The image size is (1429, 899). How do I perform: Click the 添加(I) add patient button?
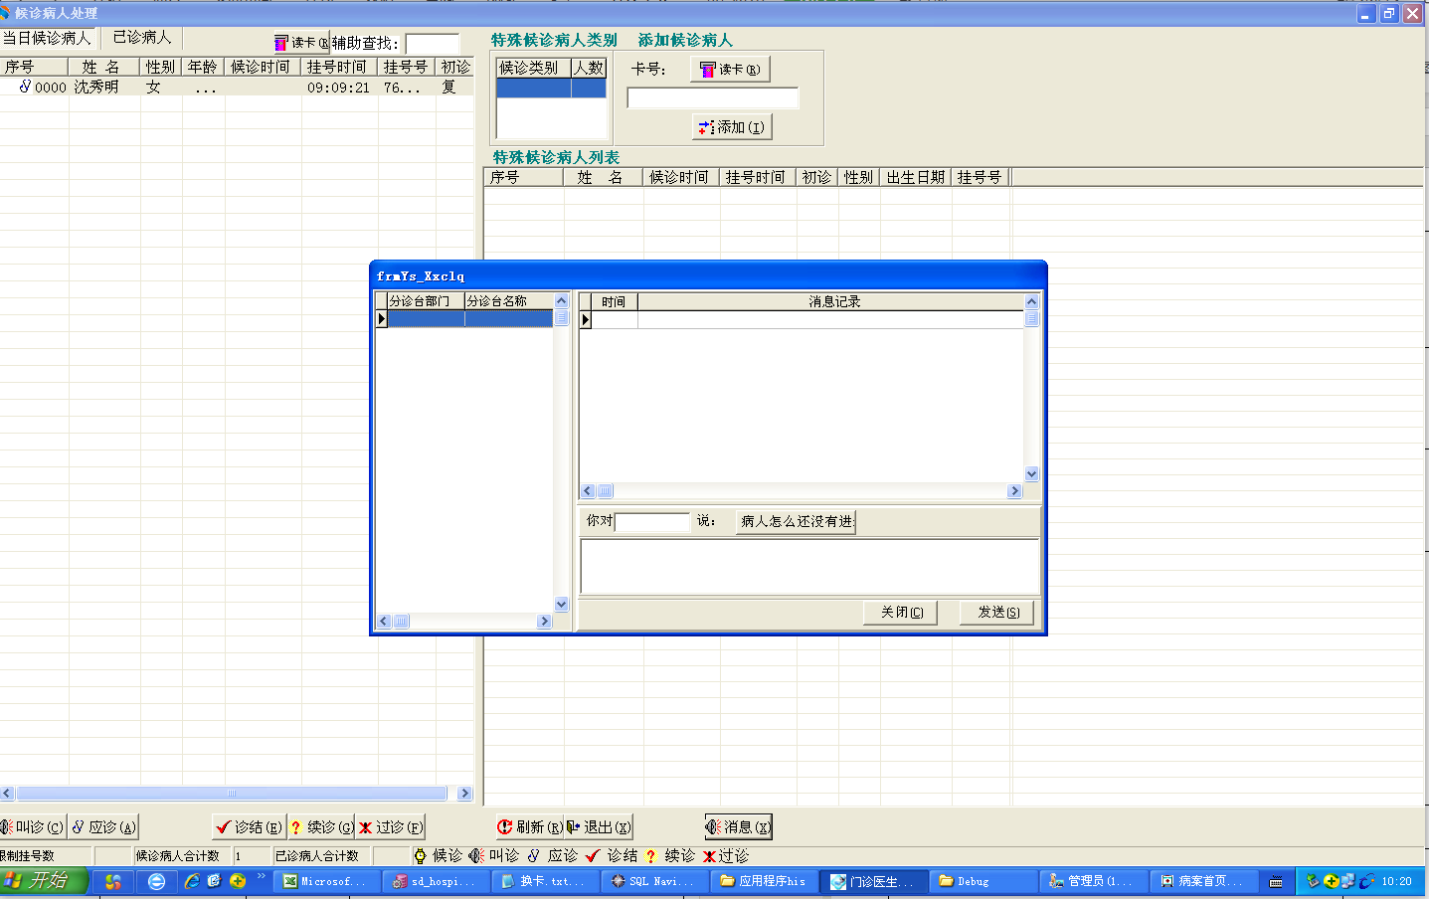pyautogui.click(x=732, y=127)
